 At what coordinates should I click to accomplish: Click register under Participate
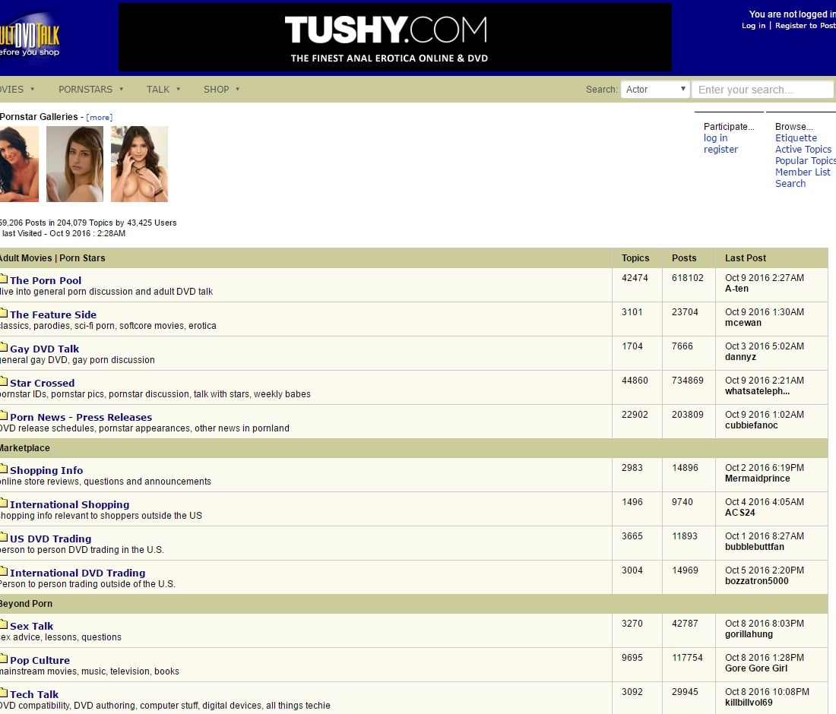pyautogui.click(x=720, y=150)
